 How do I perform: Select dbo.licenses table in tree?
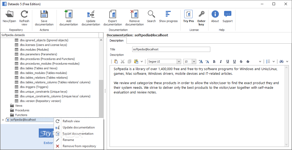[41, 45]
